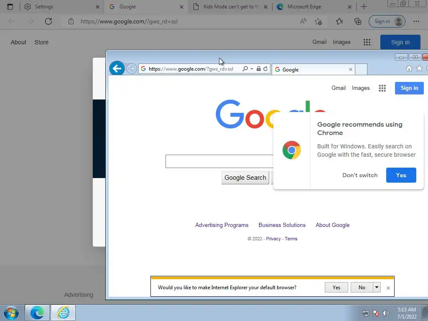
Task: Click the IE refresh icon
Action: [x=265, y=69]
